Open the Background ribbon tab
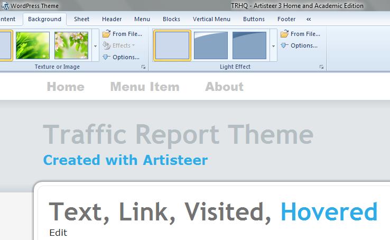390x240 pixels. click(x=44, y=19)
